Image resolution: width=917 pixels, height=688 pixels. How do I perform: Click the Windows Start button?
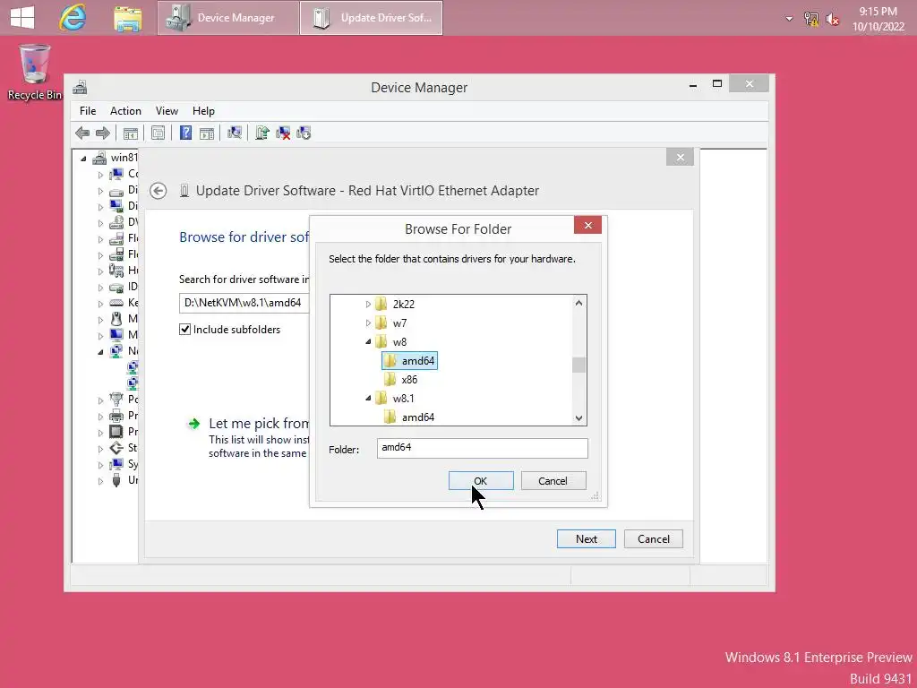pyautogui.click(x=22, y=18)
